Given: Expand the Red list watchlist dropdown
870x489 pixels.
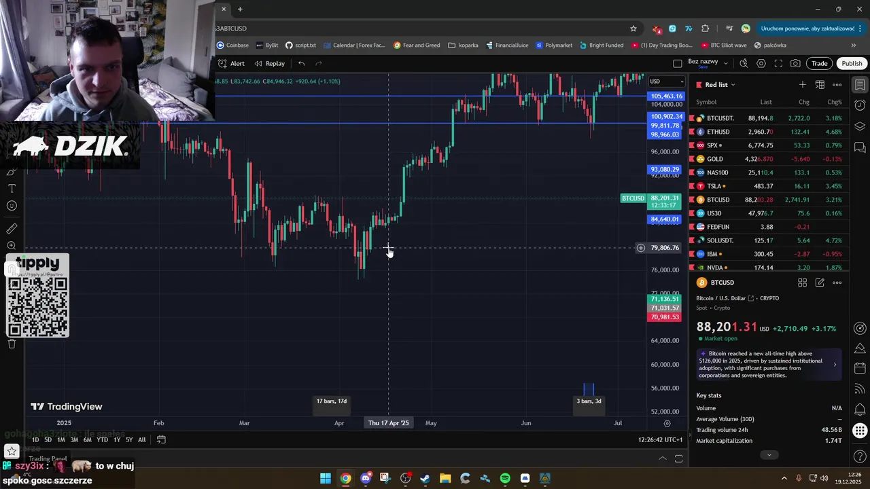Looking at the screenshot, I should tap(720, 84).
